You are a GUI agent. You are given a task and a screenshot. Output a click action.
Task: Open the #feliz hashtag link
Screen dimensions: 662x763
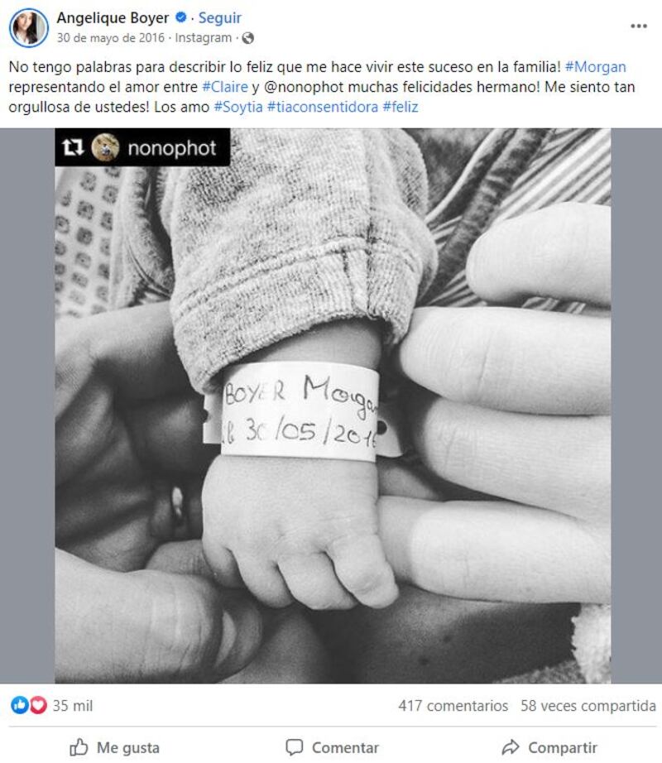pos(401,107)
